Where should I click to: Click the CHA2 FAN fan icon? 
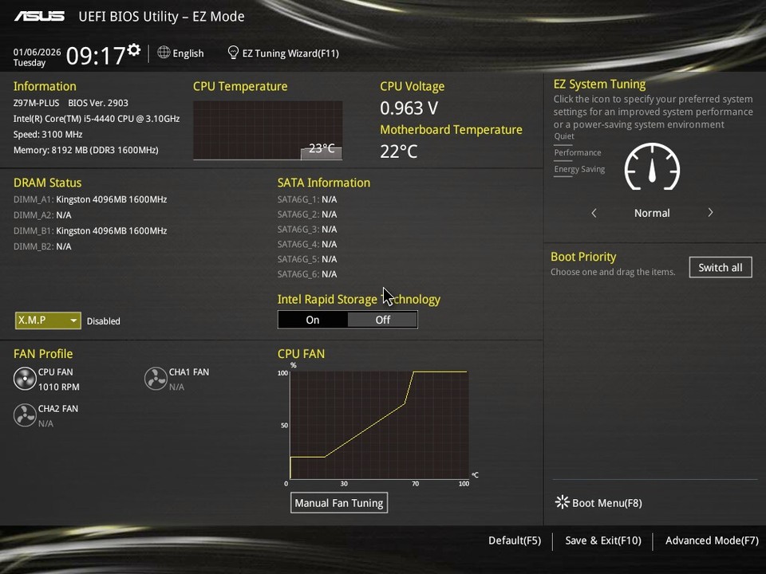click(x=25, y=415)
